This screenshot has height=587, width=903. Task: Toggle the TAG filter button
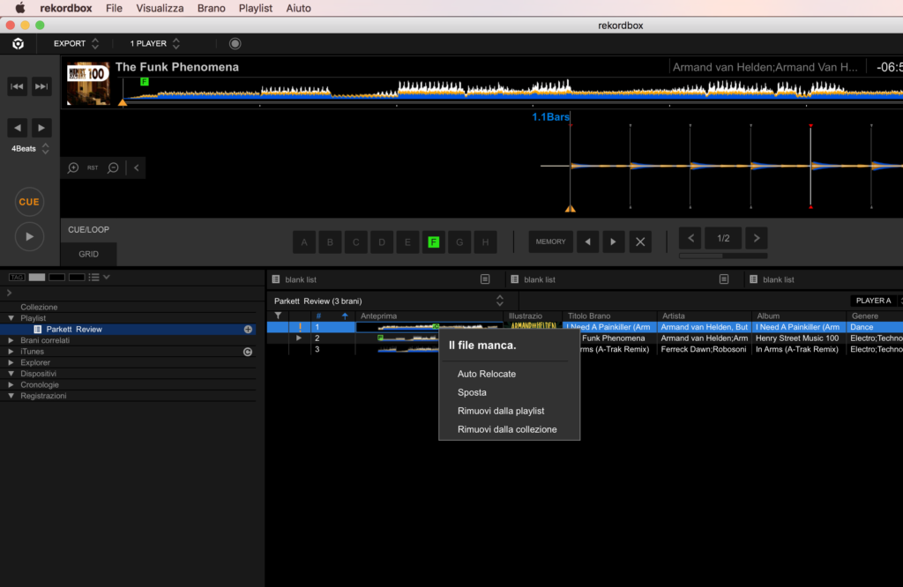tap(16, 277)
